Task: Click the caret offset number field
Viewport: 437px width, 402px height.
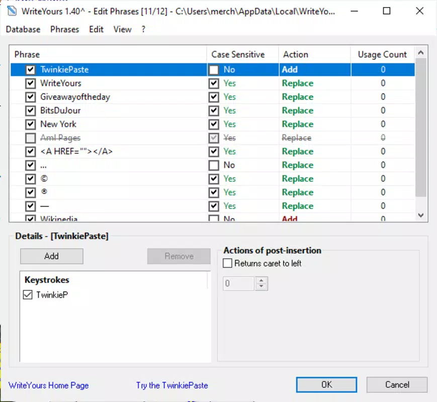Action: click(238, 283)
